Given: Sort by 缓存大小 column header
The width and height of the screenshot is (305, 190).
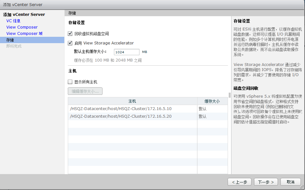Looking at the screenshot, I should [x=212, y=101].
